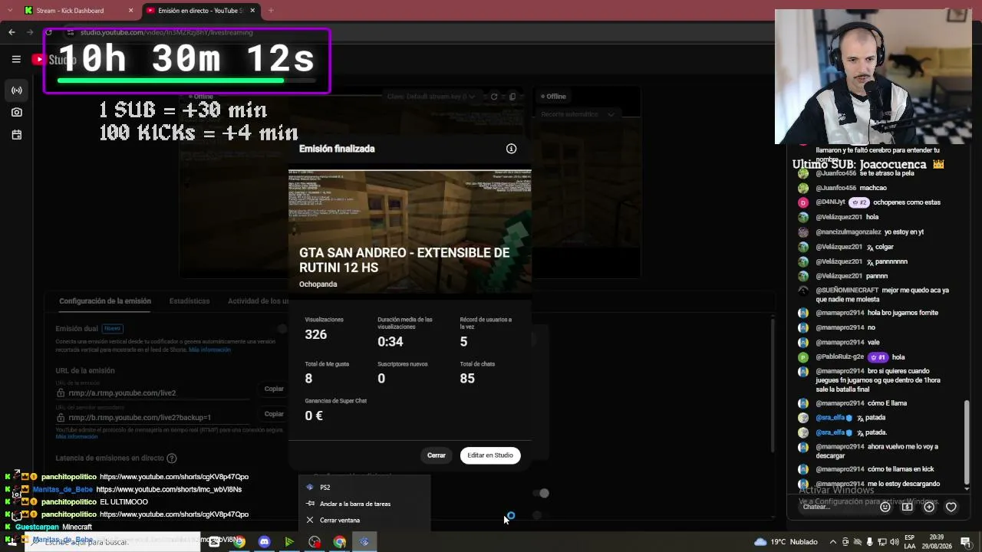Show hidden system tray icons

pyautogui.click(x=833, y=542)
